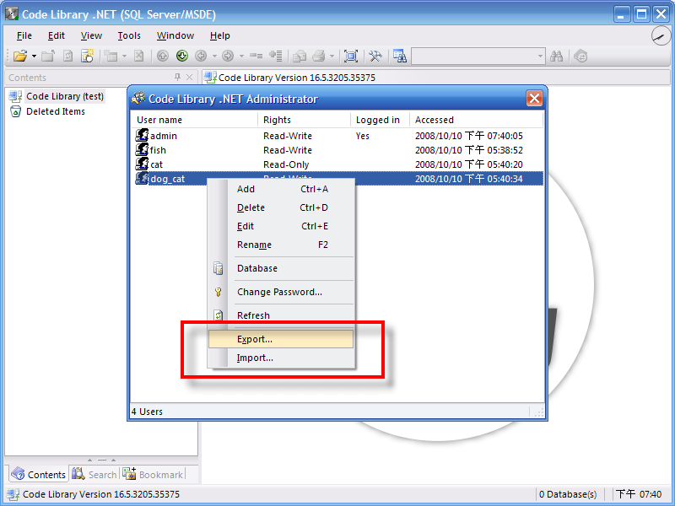The width and height of the screenshot is (675, 506).
Task: Click the open database folder icon
Action: tap(19, 56)
